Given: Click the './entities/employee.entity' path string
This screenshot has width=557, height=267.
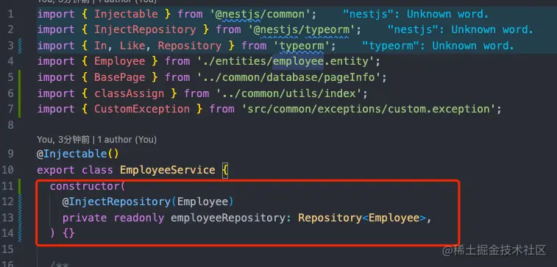Looking at the screenshot, I should [285, 62].
